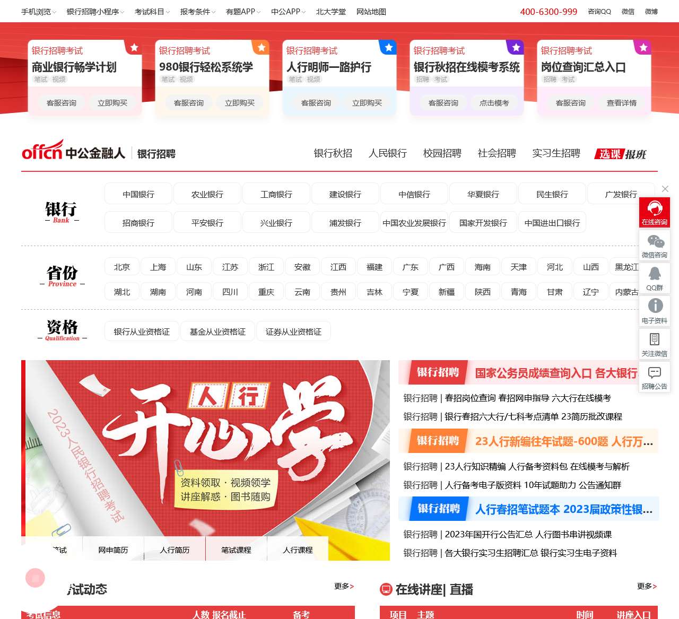679x619 pixels.
Task: Expand the 考试科目 dropdown
Action: [152, 12]
